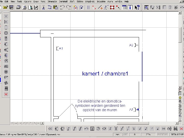The height and width of the screenshot is (138, 184).
Task: Click the status bar value '0' field
Action: pos(134,134)
